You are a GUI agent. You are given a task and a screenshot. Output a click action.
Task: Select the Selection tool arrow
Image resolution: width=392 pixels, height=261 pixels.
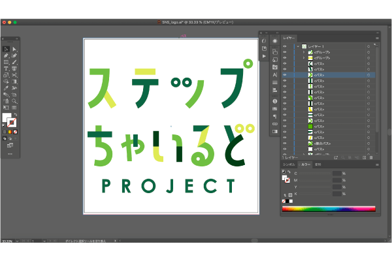[x=6, y=49]
